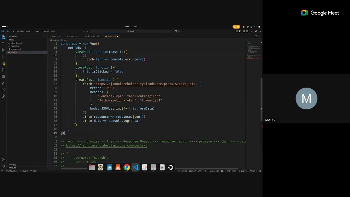Click the horizontal editor scrollbar
350x197 pixels.
(149, 169)
